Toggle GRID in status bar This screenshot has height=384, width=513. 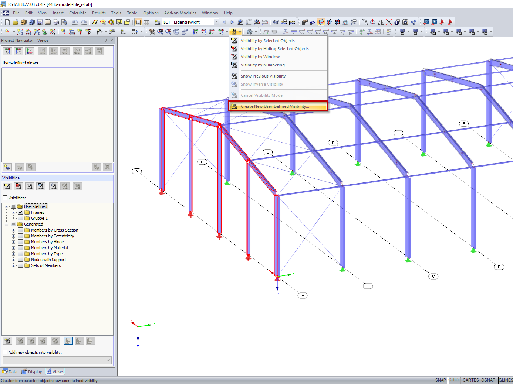453,380
